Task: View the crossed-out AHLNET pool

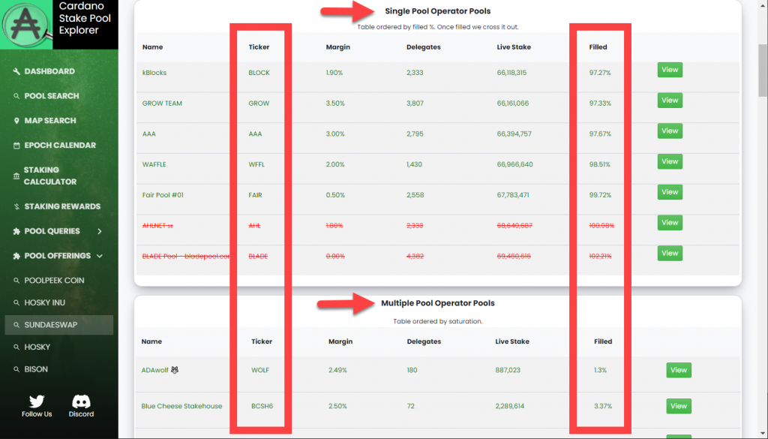Action: click(670, 223)
